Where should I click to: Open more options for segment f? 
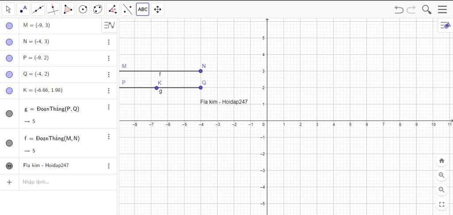pos(109,136)
